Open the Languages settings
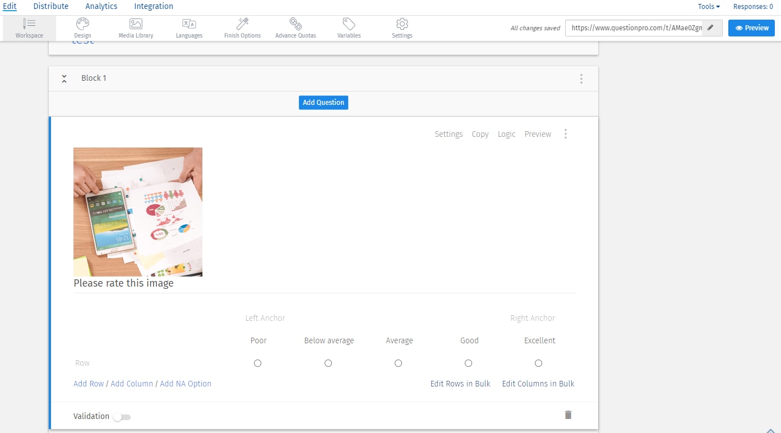This screenshot has width=781, height=433. (x=188, y=27)
